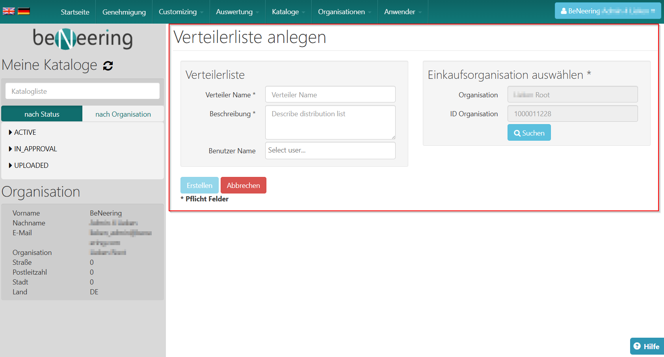Click the Benutzer Name select user field
The width and height of the screenshot is (664, 357).
[x=330, y=151]
